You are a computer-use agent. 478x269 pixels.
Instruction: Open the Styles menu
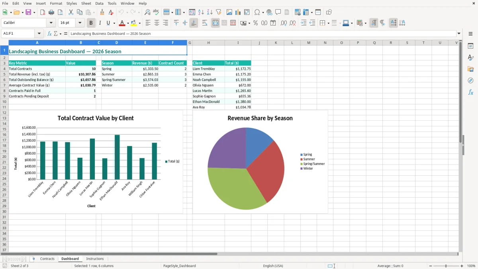(x=72, y=3)
